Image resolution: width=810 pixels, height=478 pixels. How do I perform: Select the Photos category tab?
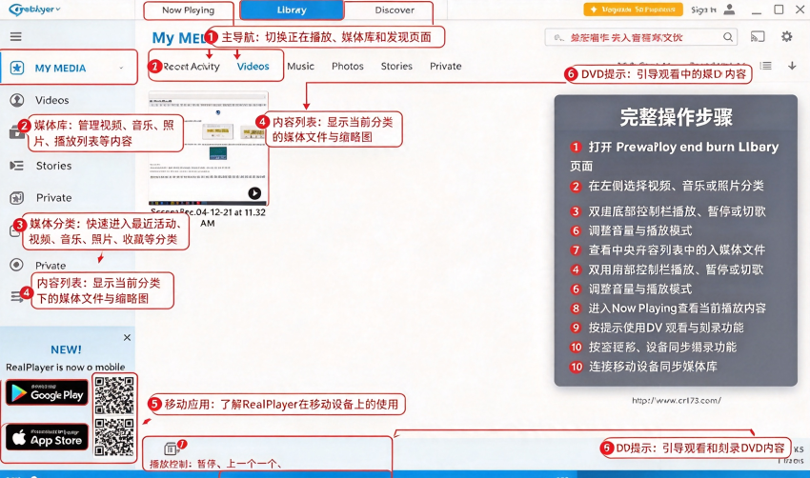pyautogui.click(x=348, y=66)
